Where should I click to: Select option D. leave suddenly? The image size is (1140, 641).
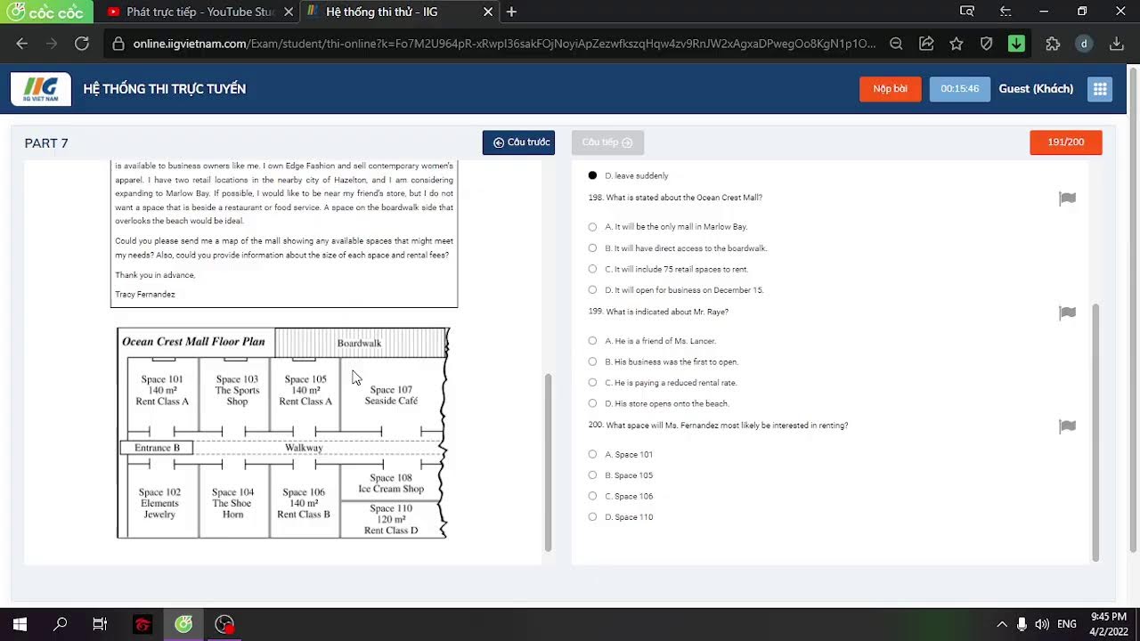tap(592, 175)
